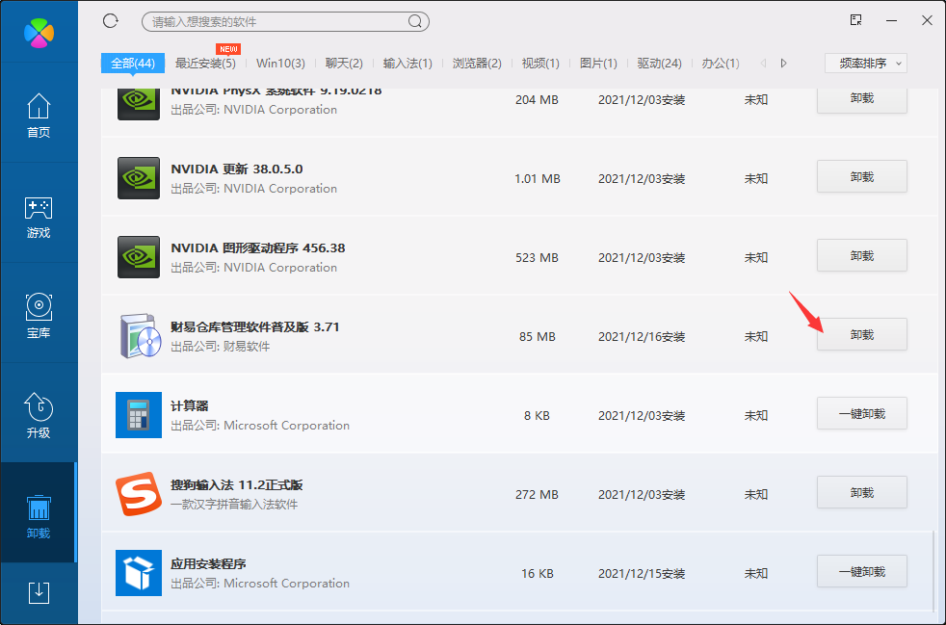The image size is (946, 625).
Task: Switch to the 图片(1) tab
Action: tap(598, 63)
